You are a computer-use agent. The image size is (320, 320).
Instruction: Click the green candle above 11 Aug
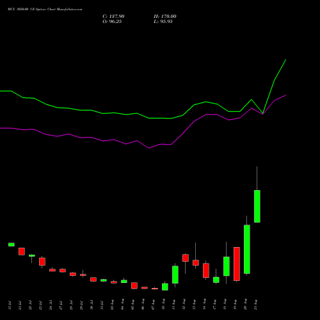[x=175, y=275]
